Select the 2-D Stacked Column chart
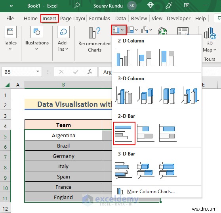The image size is (221, 213). (x=146, y=58)
